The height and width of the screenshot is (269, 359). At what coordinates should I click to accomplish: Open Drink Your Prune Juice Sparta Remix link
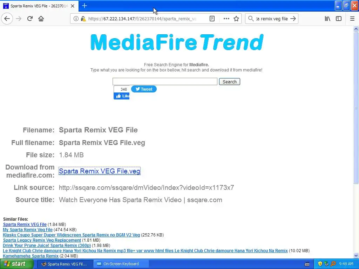(x=47, y=246)
